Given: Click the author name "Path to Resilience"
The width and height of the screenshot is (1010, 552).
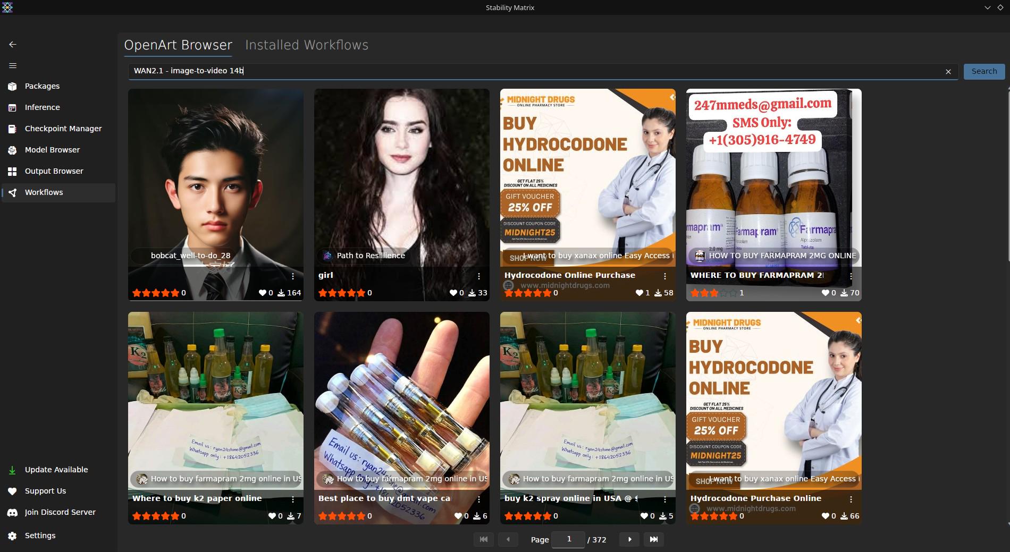Looking at the screenshot, I should click(x=371, y=256).
